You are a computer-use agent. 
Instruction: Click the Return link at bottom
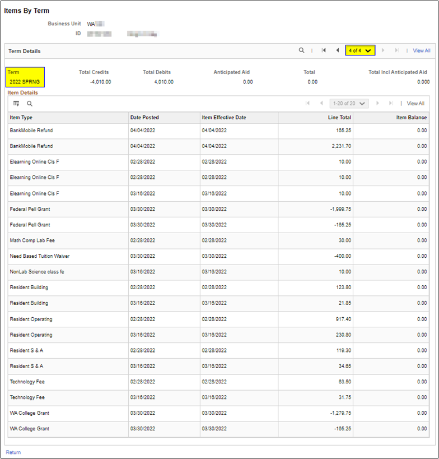point(13,452)
